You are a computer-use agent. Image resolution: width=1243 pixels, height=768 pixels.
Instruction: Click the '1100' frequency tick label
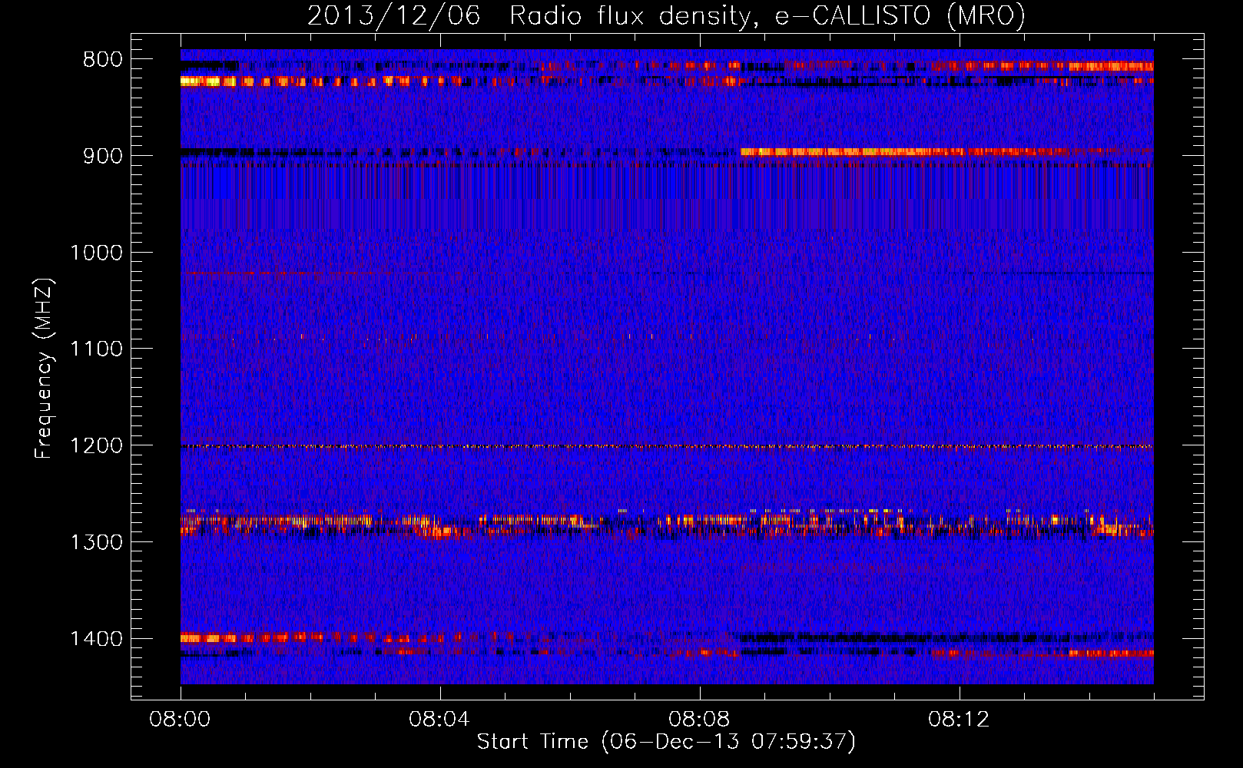96,349
